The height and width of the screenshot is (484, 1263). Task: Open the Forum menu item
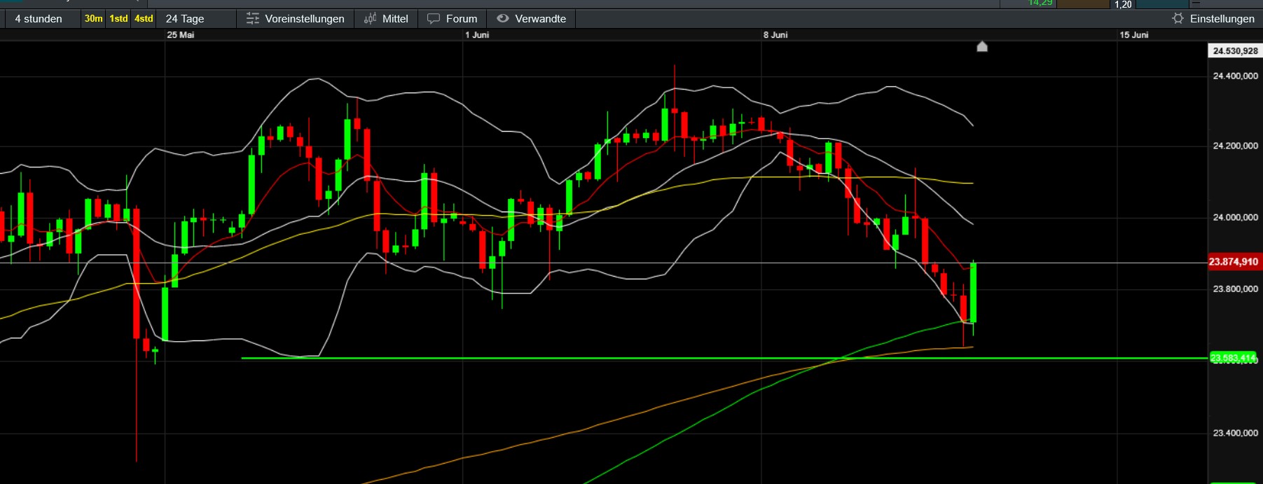[453, 19]
